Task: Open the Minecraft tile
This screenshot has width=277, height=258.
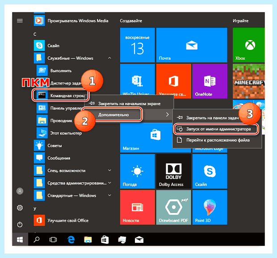Action: (249, 81)
